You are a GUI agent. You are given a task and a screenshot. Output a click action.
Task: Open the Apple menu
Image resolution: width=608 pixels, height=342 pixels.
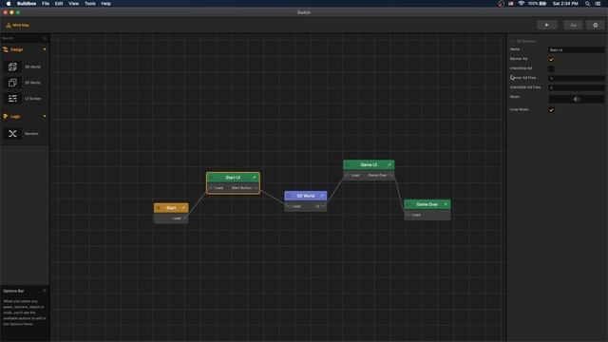click(9, 4)
